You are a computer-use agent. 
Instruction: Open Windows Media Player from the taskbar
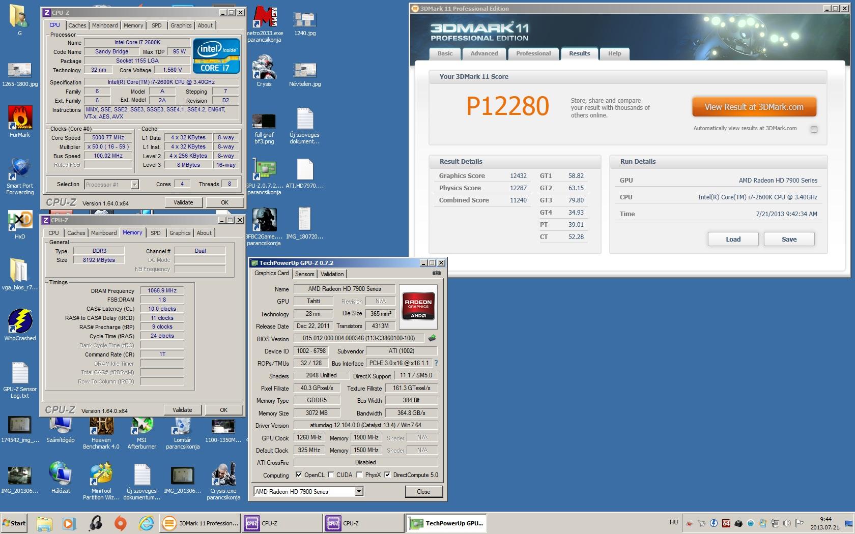69,523
